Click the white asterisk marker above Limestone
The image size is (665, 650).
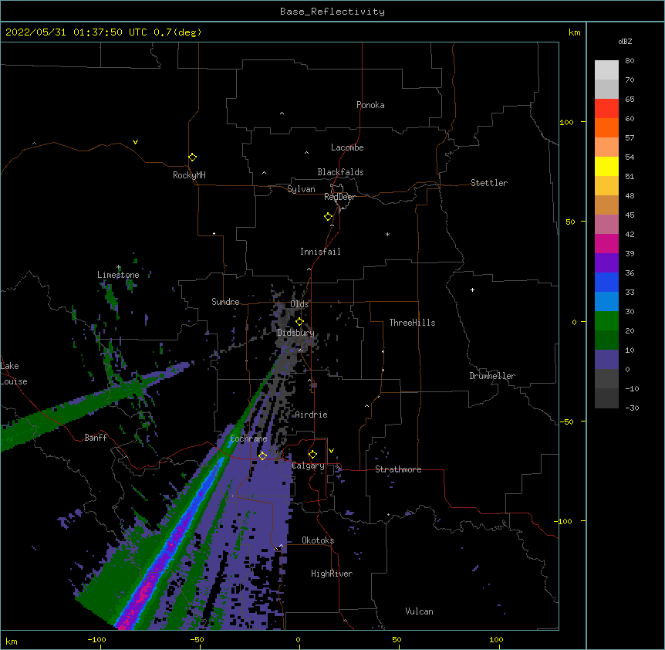(x=118, y=267)
